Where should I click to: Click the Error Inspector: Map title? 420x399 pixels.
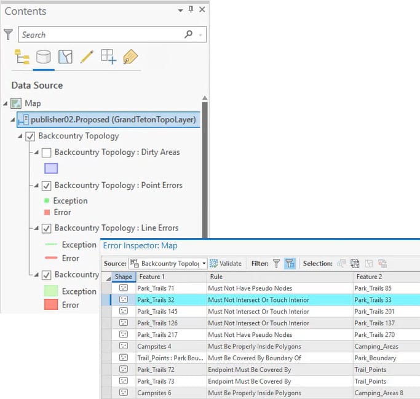140,245
